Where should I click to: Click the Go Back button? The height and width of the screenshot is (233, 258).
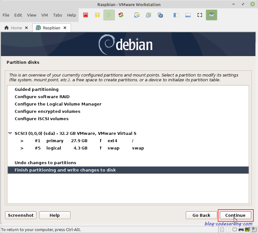[x=201, y=215]
